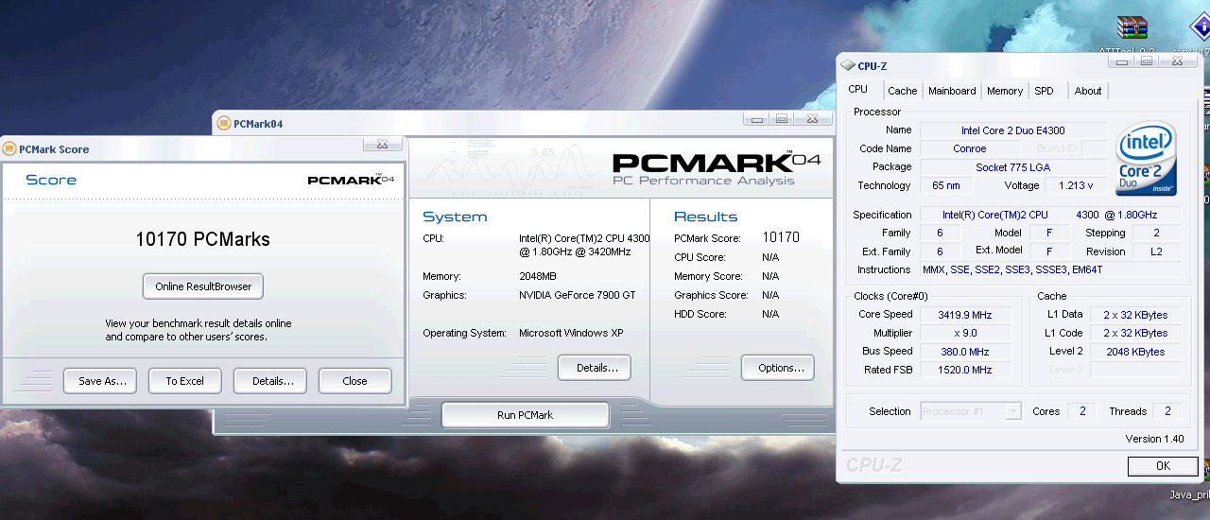Switch to the Cache tab
The width and height of the screenshot is (1210, 520).
(902, 91)
